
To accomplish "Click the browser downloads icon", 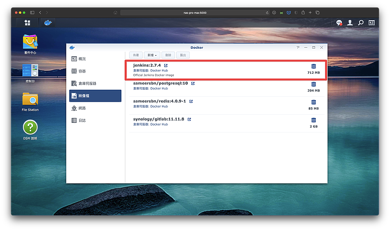I will (274, 12).
